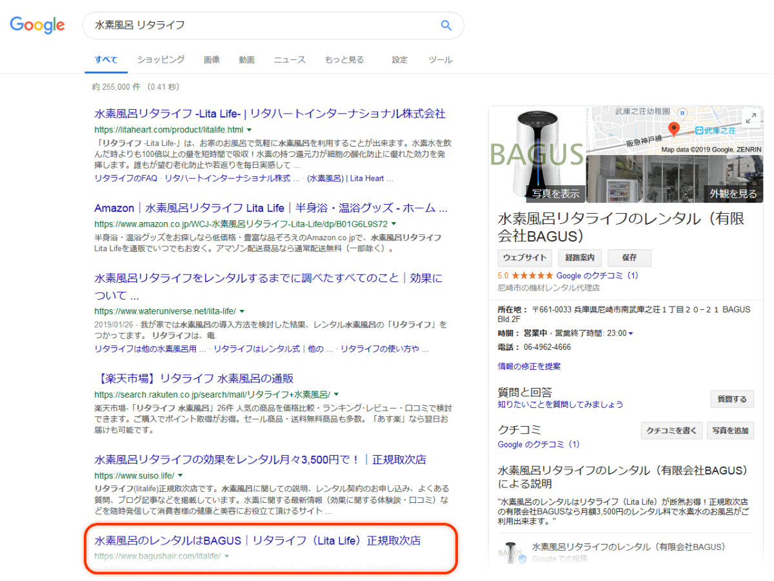Open the ツール search tools

point(441,59)
